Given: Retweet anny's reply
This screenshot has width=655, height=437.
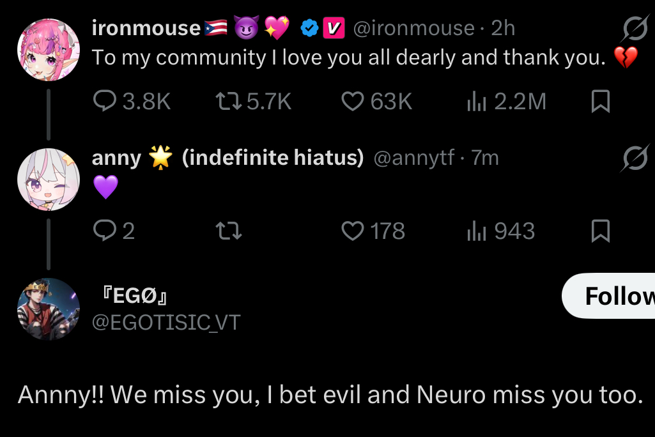Looking at the screenshot, I should pos(229,231).
